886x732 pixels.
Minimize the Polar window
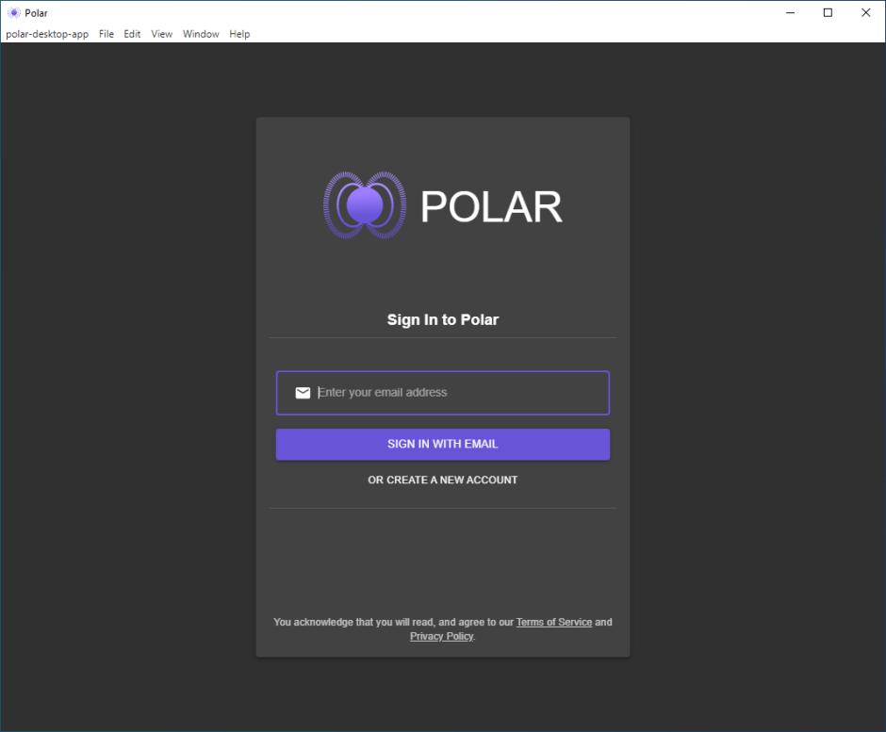(791, 12)
